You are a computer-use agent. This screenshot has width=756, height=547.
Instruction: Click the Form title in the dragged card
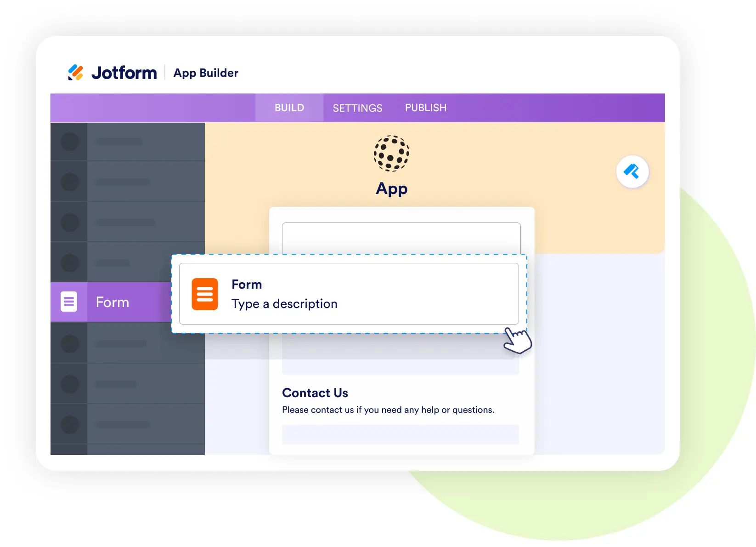click(247, 285)
